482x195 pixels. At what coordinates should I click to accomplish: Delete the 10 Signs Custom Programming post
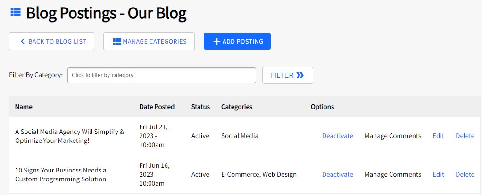465,174
